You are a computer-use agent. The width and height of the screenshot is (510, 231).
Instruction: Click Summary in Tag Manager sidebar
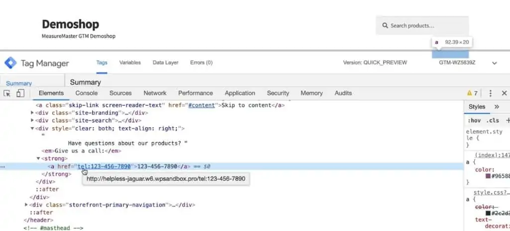19,83
